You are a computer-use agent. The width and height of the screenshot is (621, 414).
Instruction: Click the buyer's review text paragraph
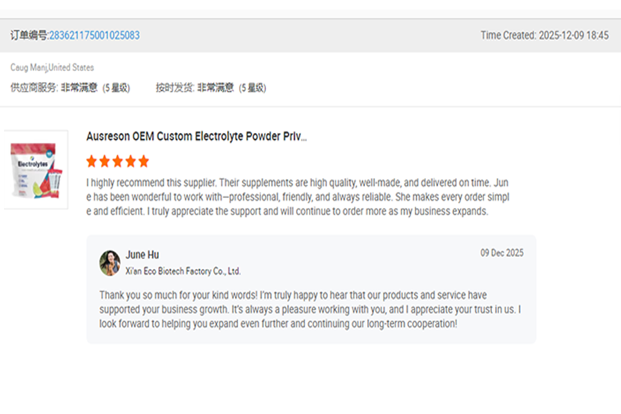point(297,197)
